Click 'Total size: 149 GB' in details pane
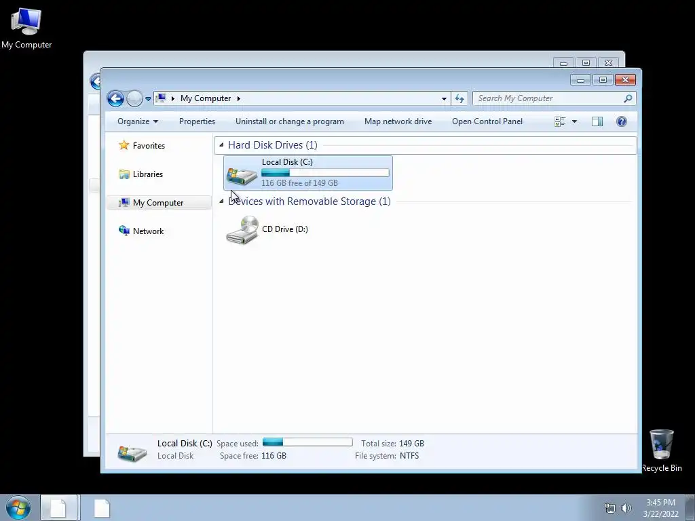Viewport: 695px width, 521px height. [x=392, y=444]
